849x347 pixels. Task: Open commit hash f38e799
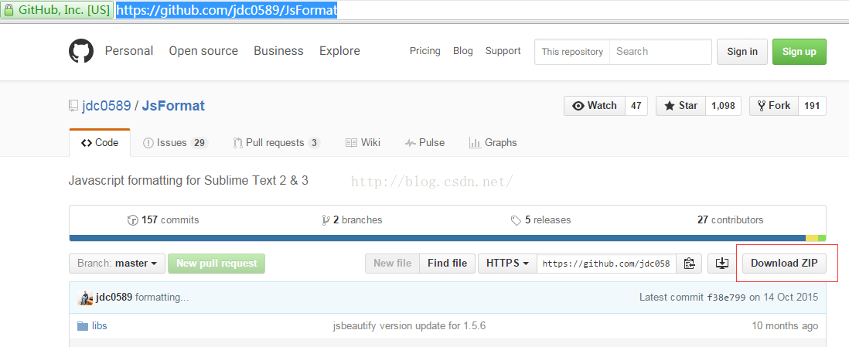pyautogui.click(x=727, y=298)
